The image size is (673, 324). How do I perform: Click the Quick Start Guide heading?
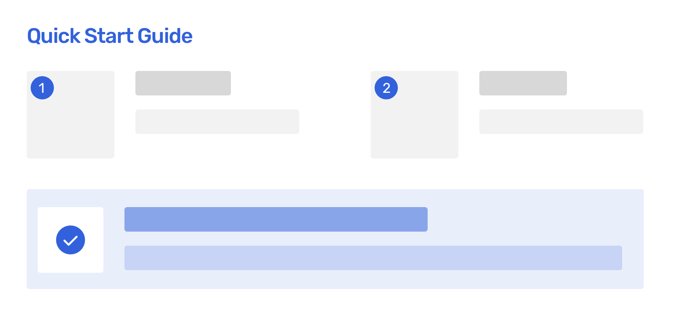pyautogui.click(x=110, y=36)
